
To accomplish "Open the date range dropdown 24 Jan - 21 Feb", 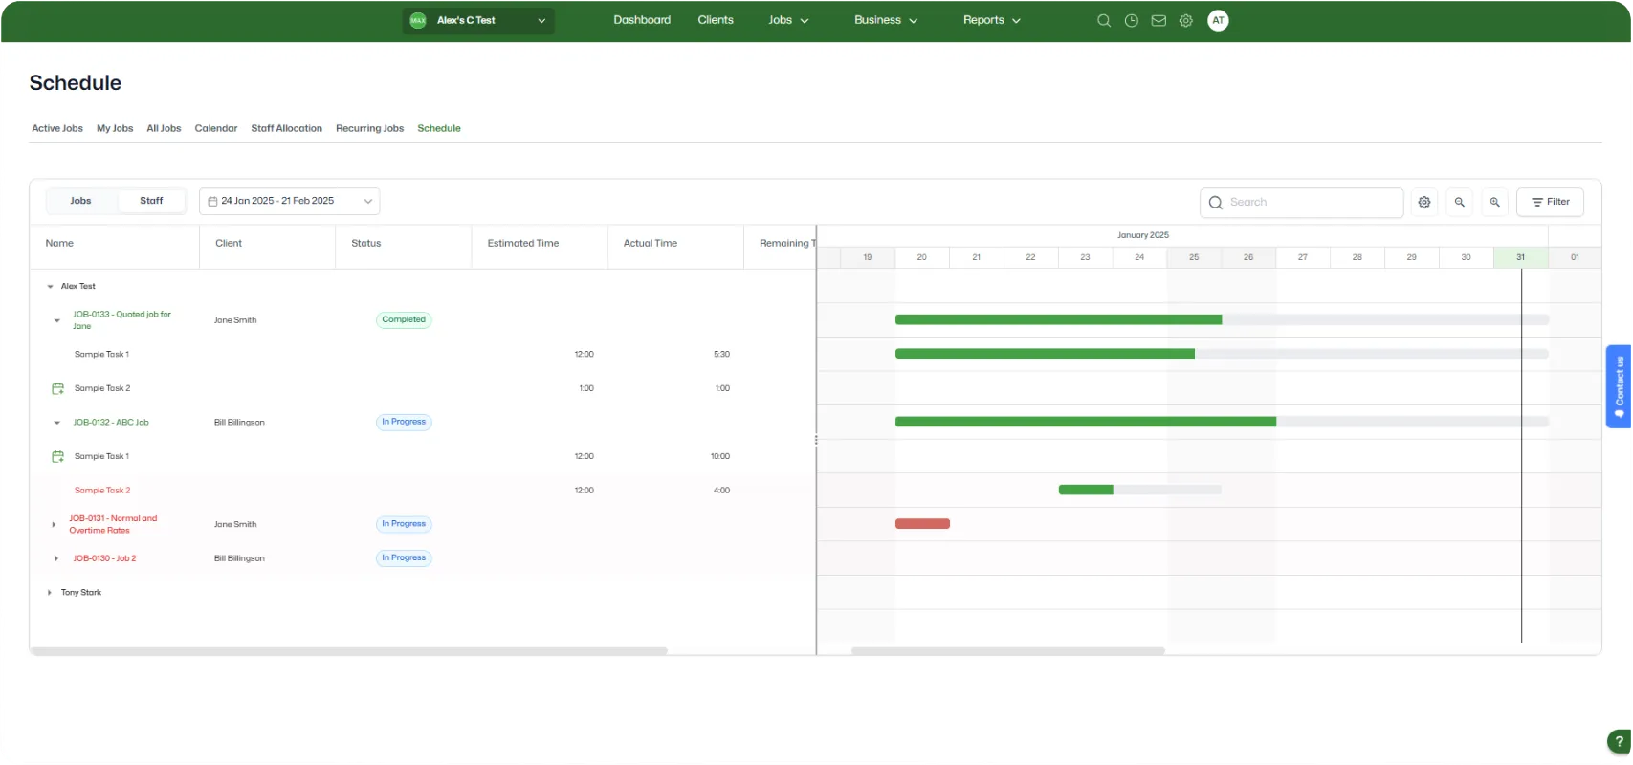I will point(290,201).
